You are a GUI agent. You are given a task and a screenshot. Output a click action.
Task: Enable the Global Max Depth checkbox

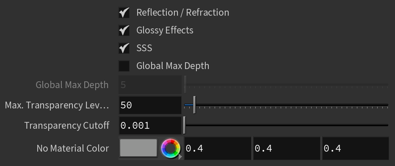[124, 66]
